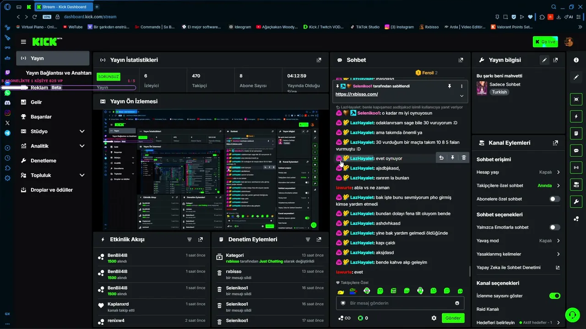Click the chat message input field
This screenshot has height=329, width=586.
[x=400, y=303]
